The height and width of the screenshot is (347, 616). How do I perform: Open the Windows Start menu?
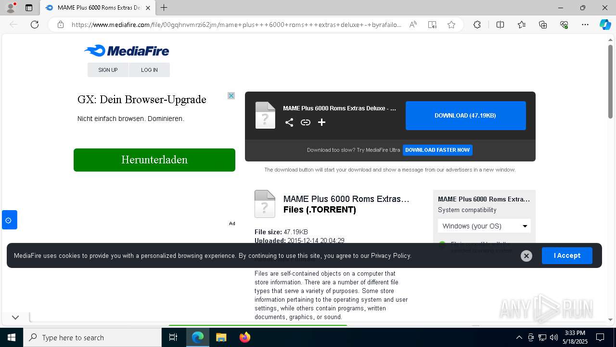[12, 337]
